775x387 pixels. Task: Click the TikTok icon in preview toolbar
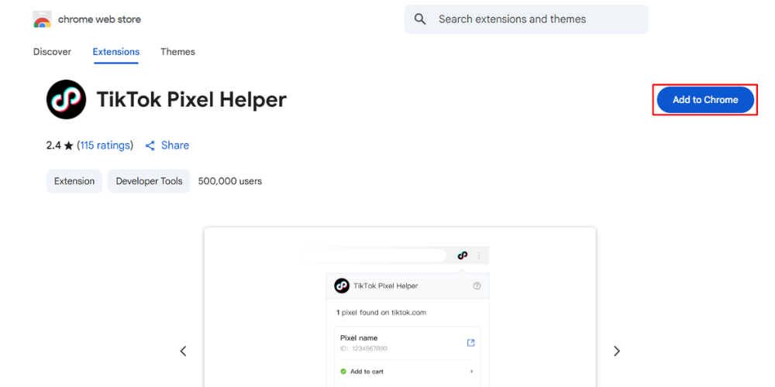coord(462,255)
